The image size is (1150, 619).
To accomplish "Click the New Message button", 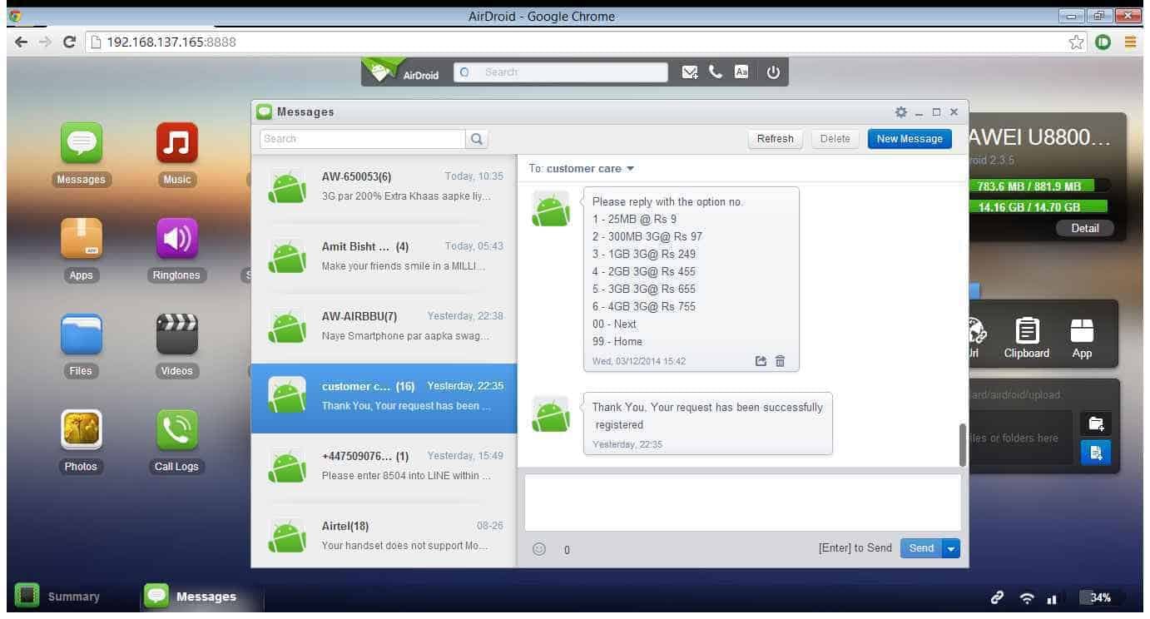I will click(x=910, y=139).
